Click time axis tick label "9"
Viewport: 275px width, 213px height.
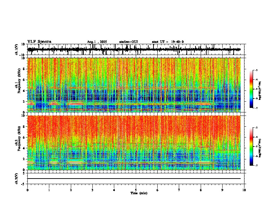pos(222,190)
